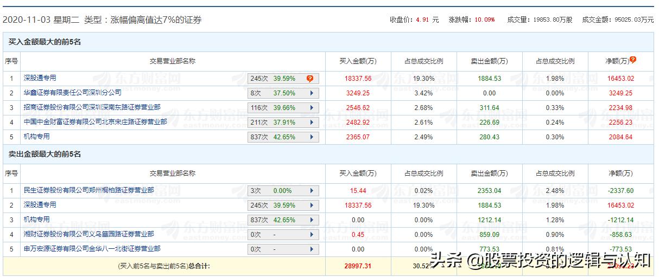Viewport: 659px width, 277px height.
Task: Open 申万宏源证券金华八一北街营业部 link
Action: (92, 249)
